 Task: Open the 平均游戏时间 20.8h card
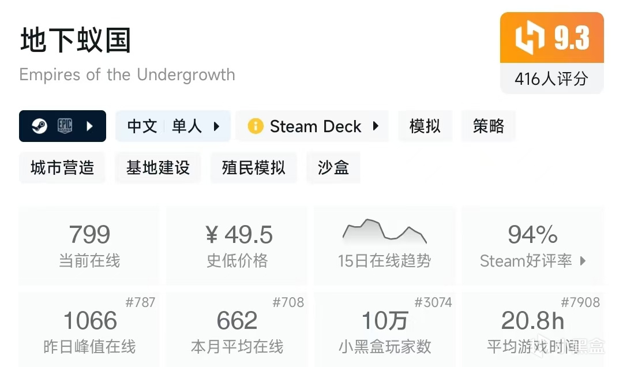tap(532, 330)
